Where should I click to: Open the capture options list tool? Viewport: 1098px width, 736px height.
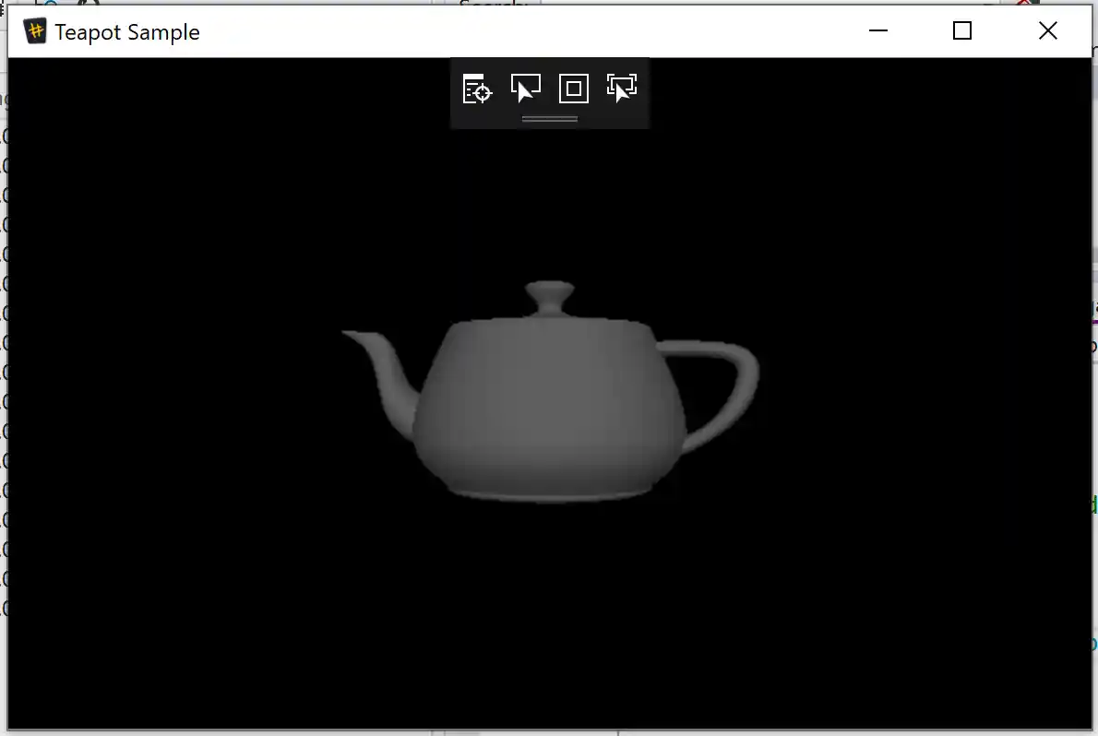point(477,88)
